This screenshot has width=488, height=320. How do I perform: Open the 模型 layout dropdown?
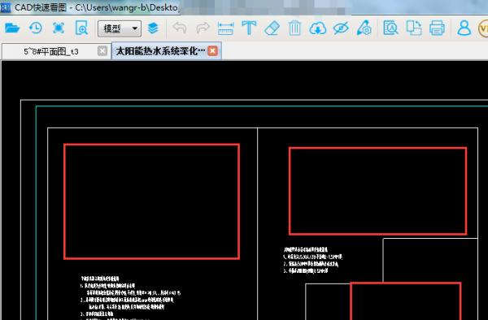pyautogui.click(x=120, y=28)
